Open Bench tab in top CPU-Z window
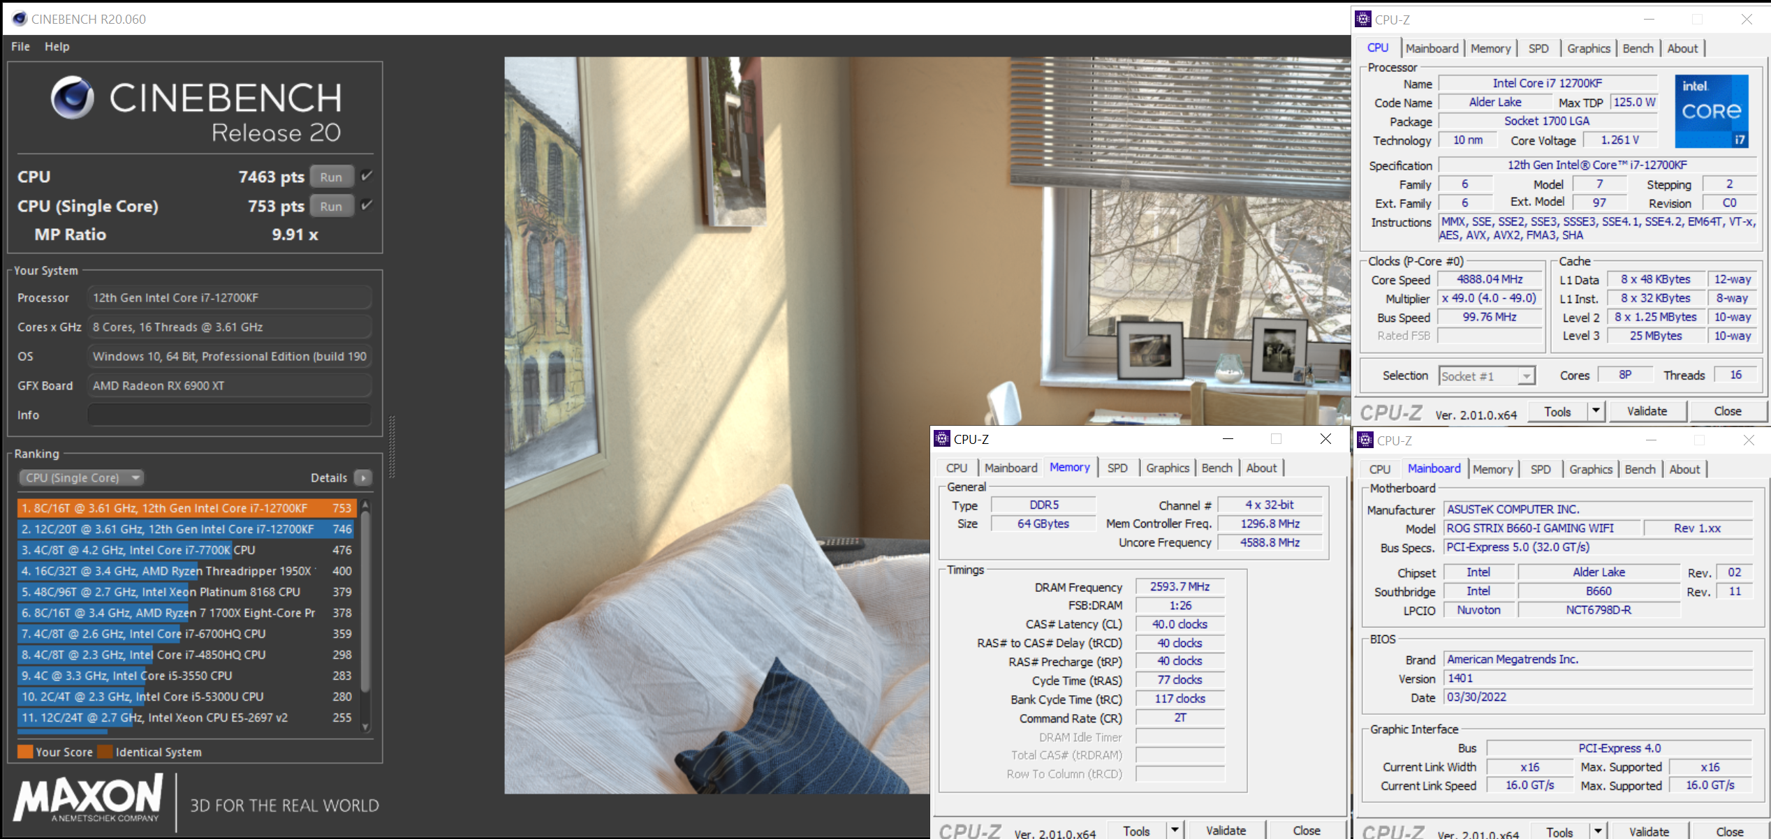Image resolution: width=1771 pixels, height=839 pixels. tap(1638, 48)
